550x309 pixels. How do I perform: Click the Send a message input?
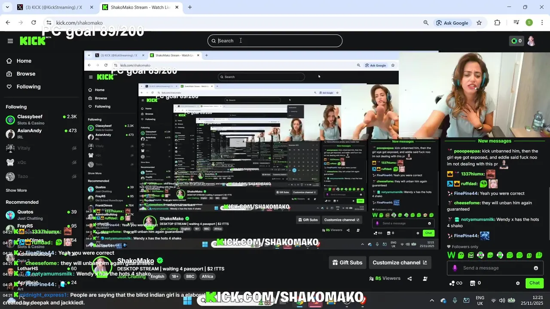pos(495,268)
